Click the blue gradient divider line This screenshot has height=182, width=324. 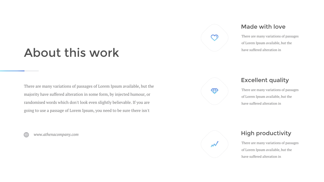[12, 71]
